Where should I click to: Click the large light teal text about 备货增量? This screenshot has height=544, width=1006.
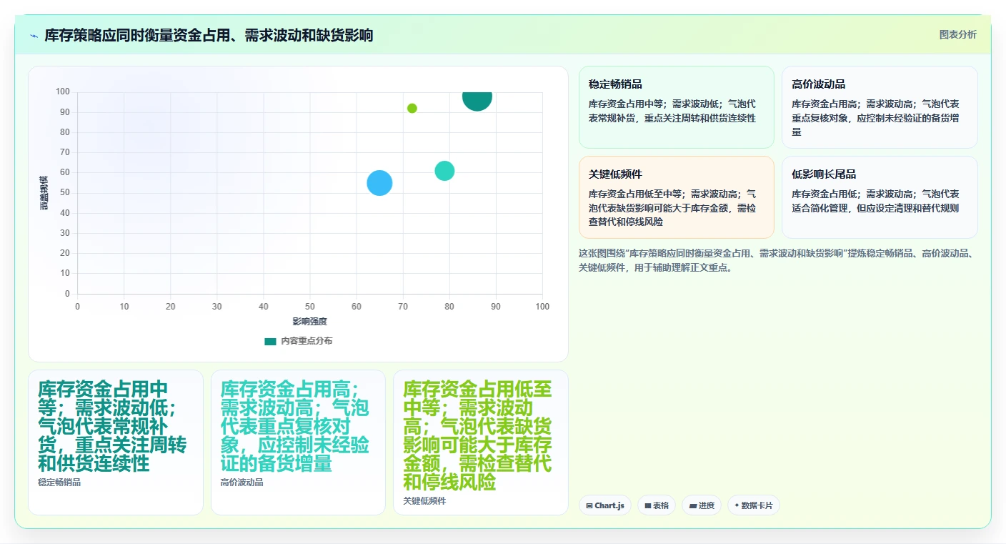(295, 426)
